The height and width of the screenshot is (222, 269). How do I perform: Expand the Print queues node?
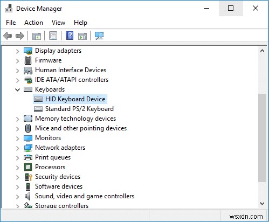(17, 158)
